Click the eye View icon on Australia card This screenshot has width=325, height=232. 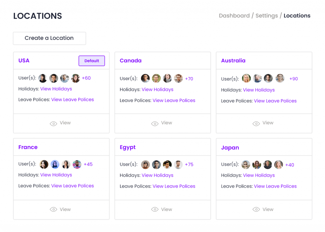tap(256, 123)
